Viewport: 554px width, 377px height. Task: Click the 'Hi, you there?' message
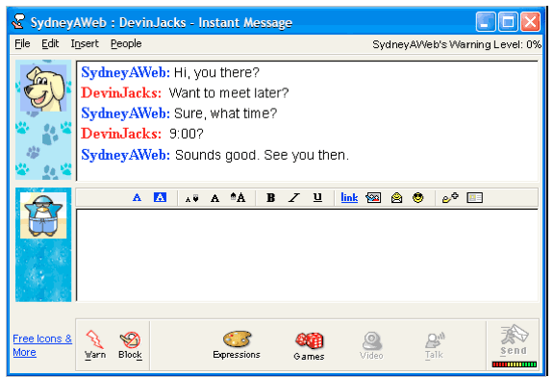pos(216,73)
